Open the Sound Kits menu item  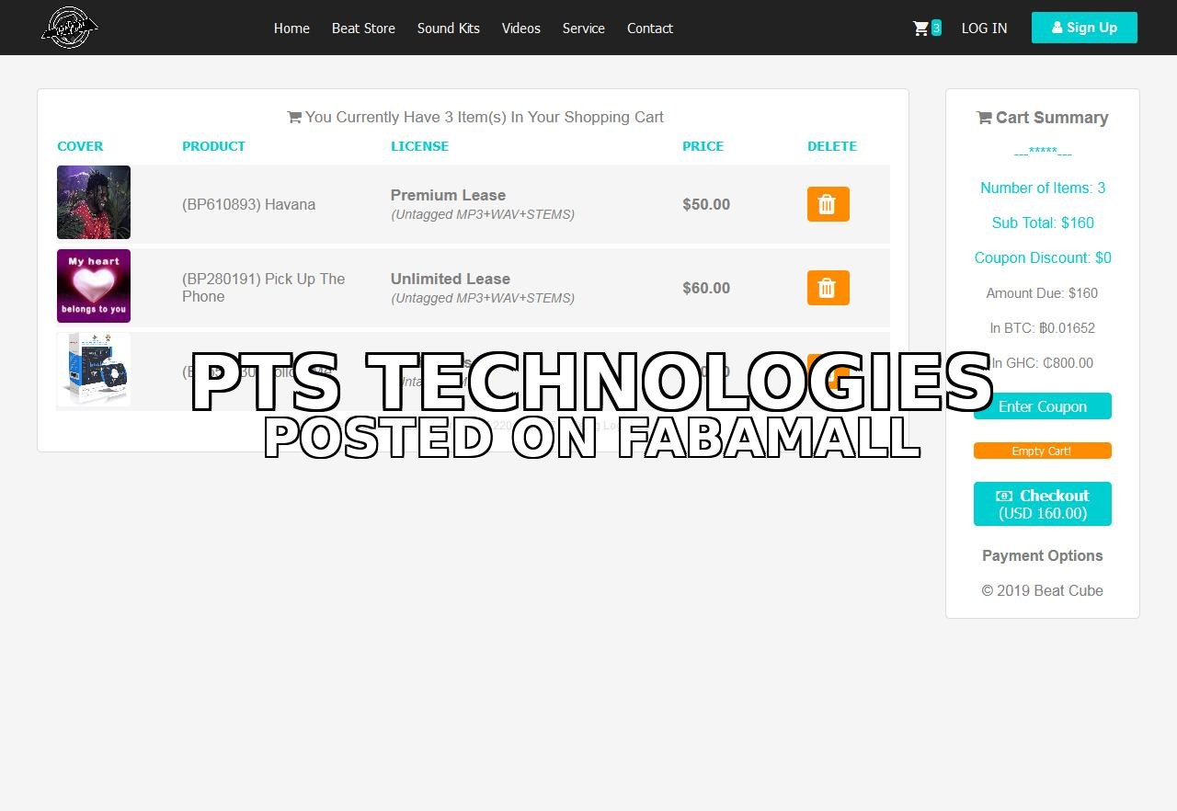[449, 29]
